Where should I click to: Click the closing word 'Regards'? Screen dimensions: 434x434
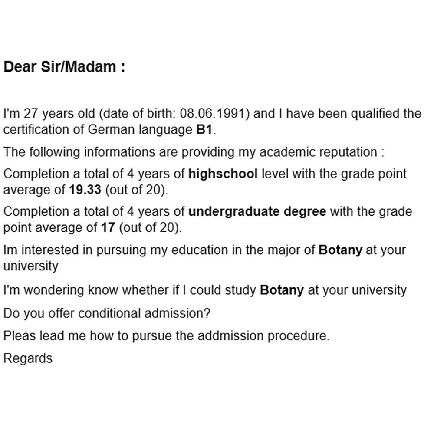[x=28, y=358]
